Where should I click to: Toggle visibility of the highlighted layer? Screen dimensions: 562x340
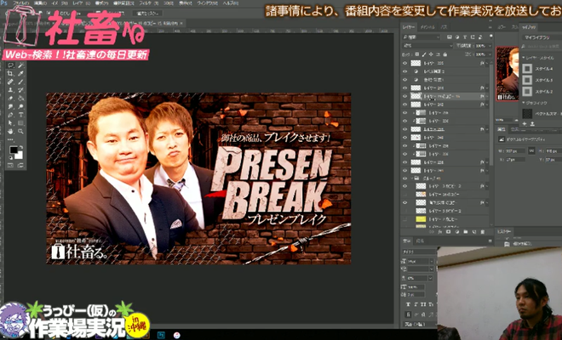click(x=405, y=97)
